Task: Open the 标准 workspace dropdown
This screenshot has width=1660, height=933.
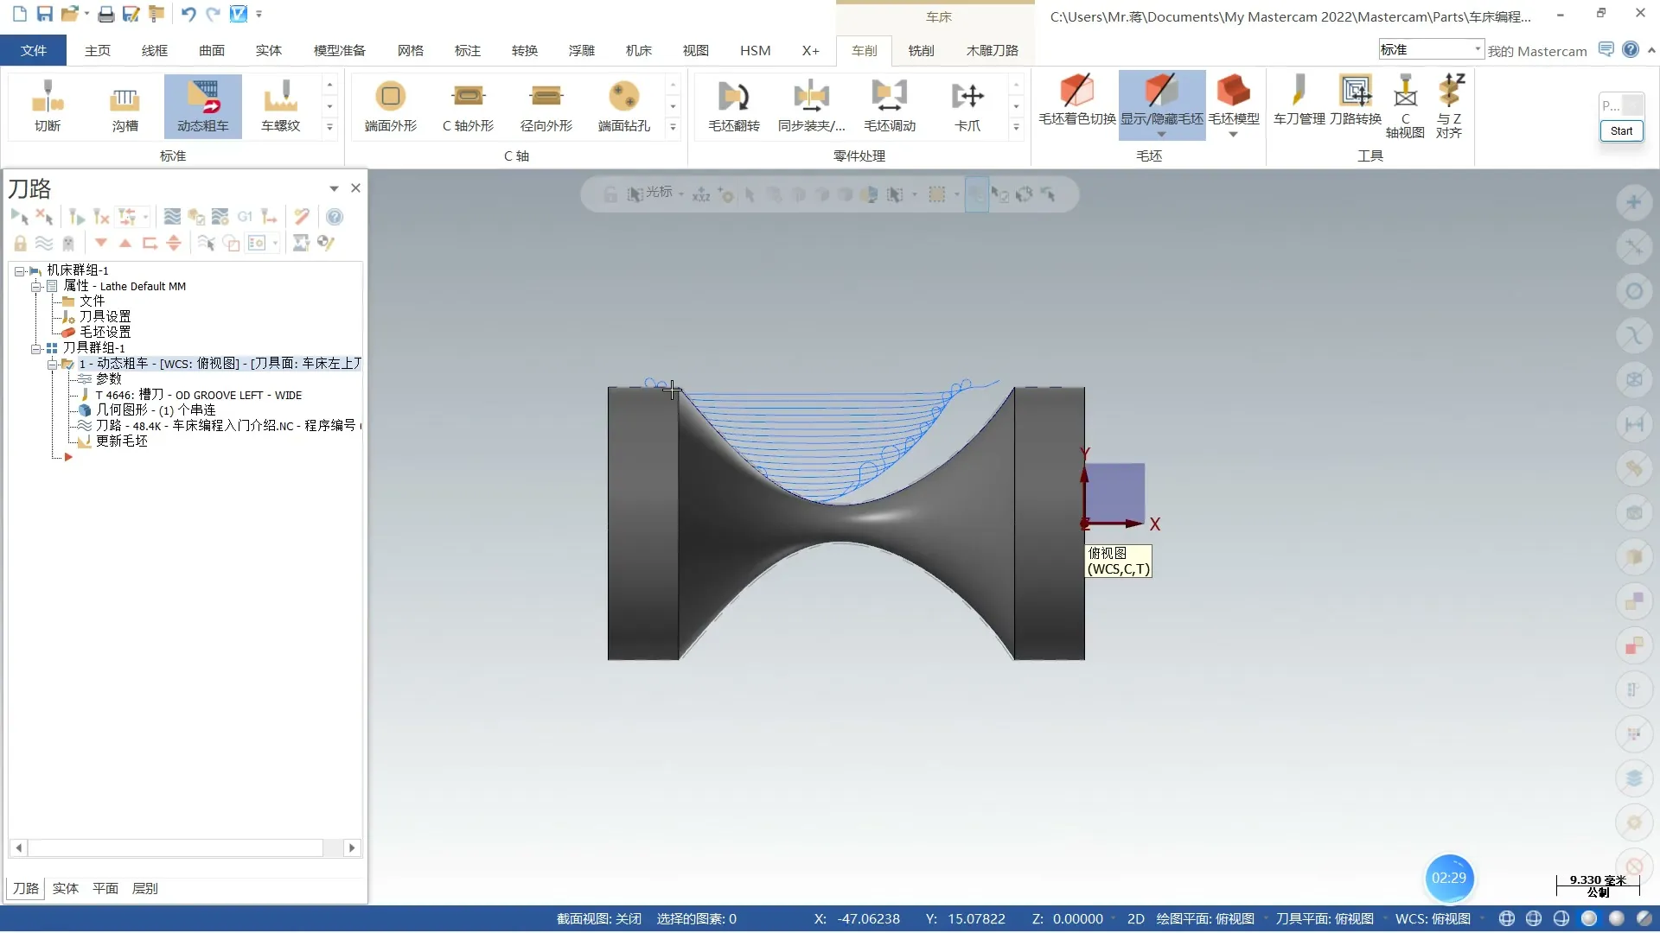Action: [x=1478, y=49]
